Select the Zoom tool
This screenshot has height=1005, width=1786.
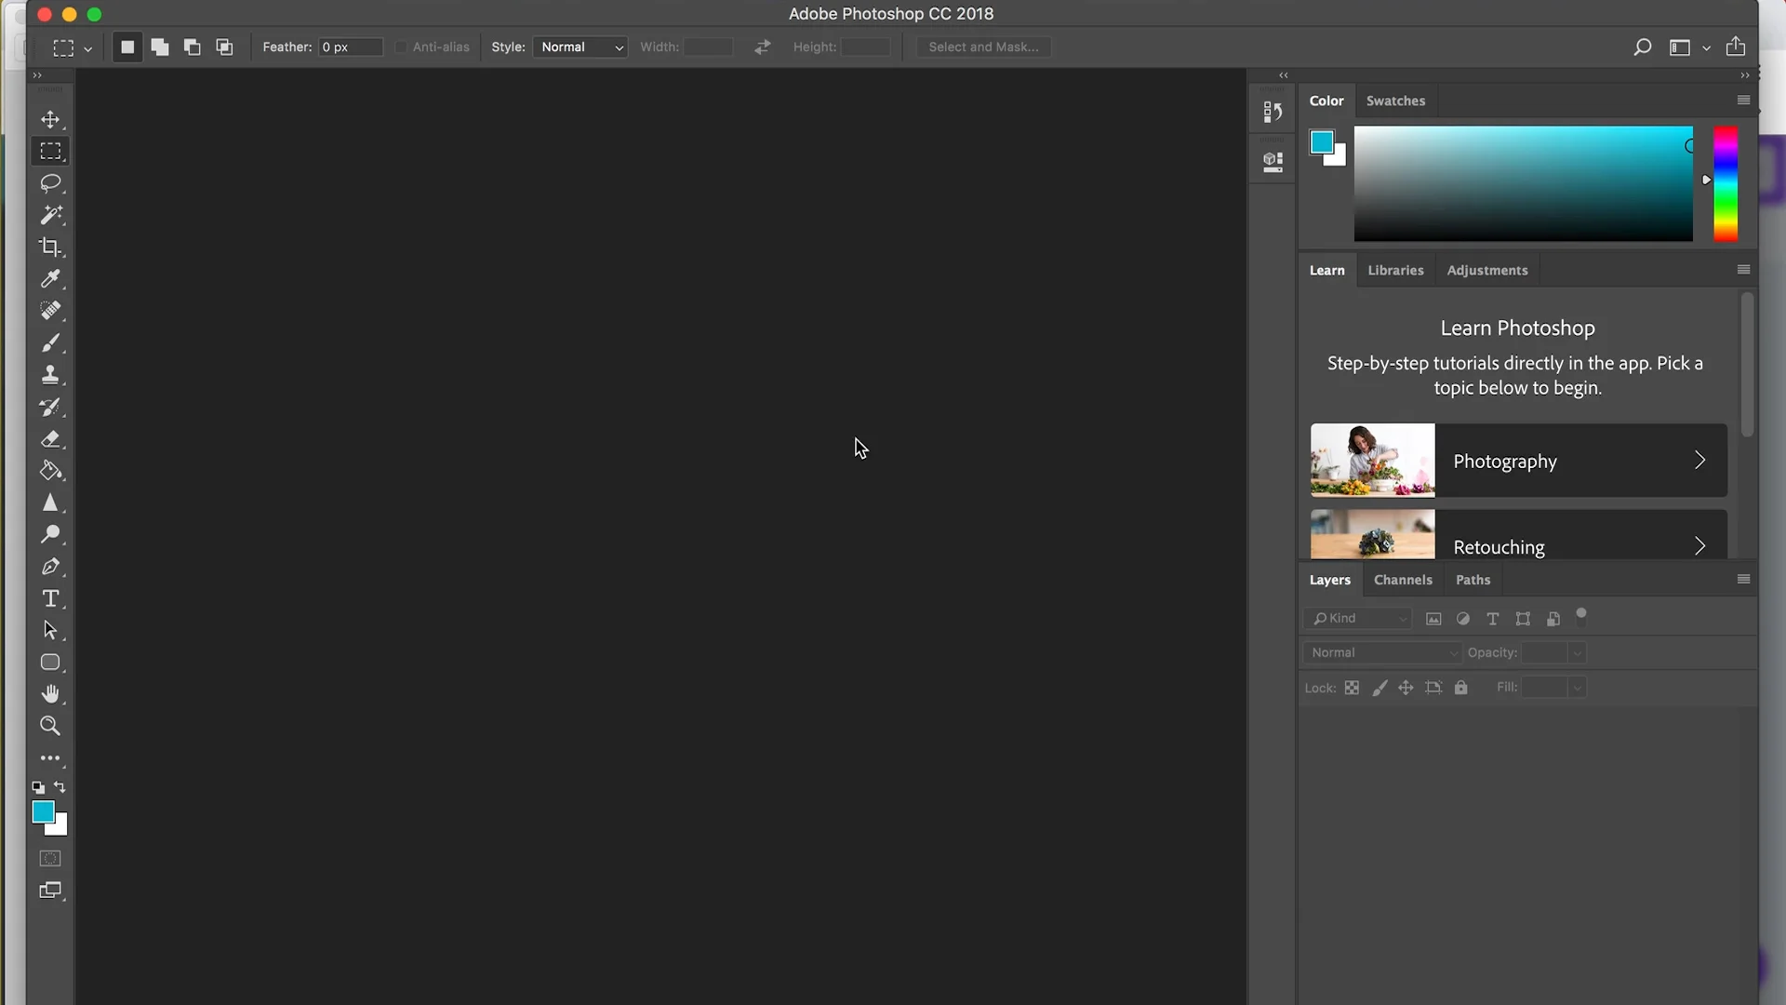tap(51, 726)
